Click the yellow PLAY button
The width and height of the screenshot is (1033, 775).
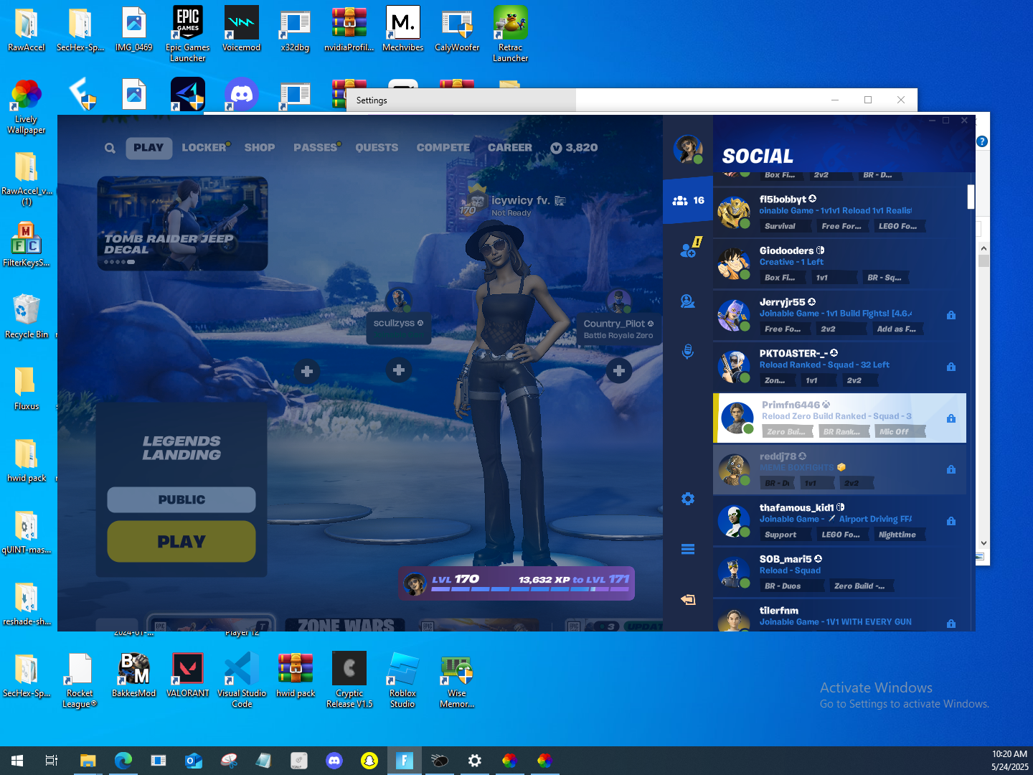181,542
